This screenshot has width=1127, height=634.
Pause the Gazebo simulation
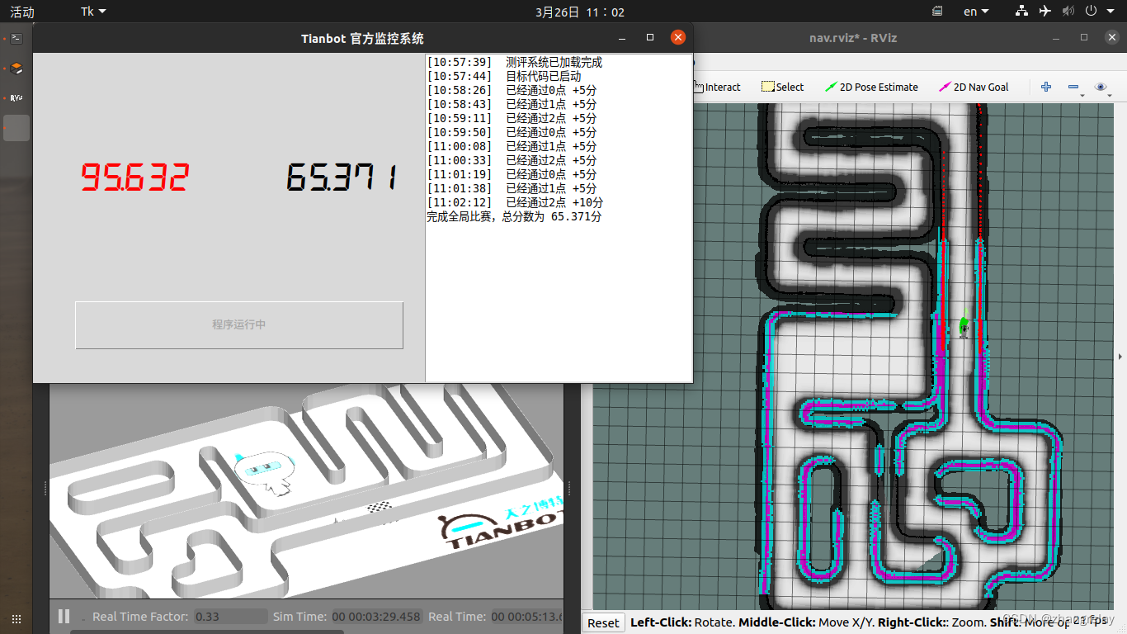[x=64, y=616]
